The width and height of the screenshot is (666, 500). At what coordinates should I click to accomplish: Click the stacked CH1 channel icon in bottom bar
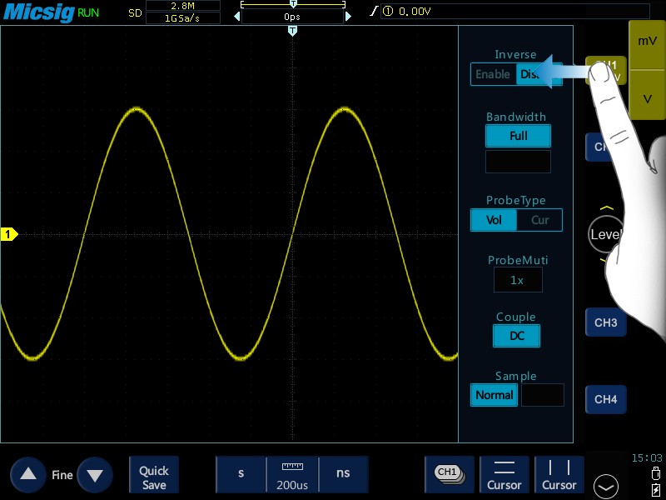click(450, 473)
